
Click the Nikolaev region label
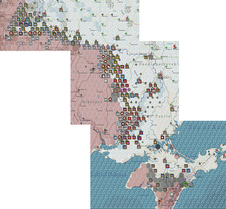[x=92, y=102]
